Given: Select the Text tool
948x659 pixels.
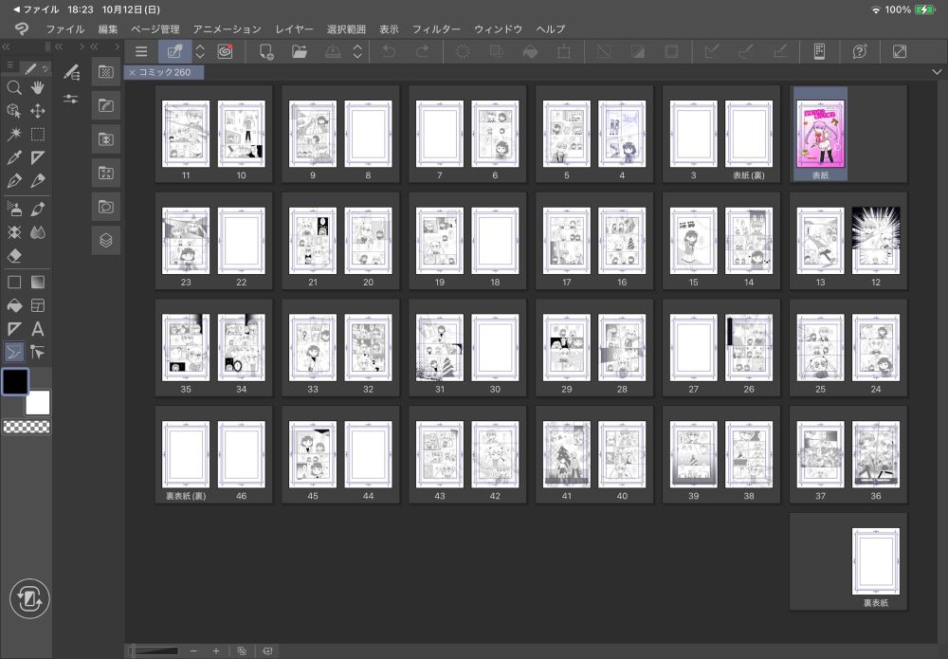Looking at the screenshot, I should pos(38,329).
